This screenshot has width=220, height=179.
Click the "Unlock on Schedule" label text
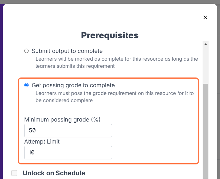[54, 173]
